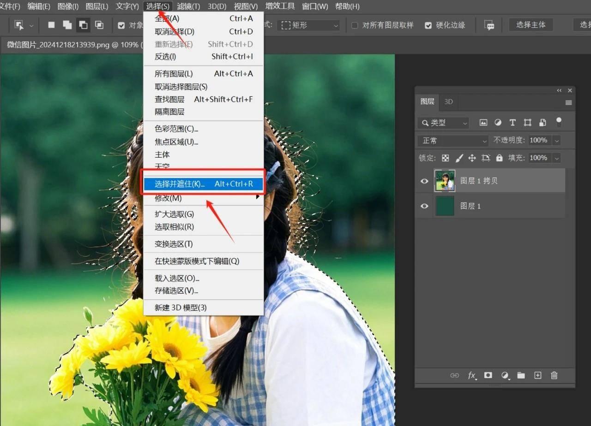Open the 不透明度 opacity dropdown
Screen dimensions: 591x426
point(556,140)
